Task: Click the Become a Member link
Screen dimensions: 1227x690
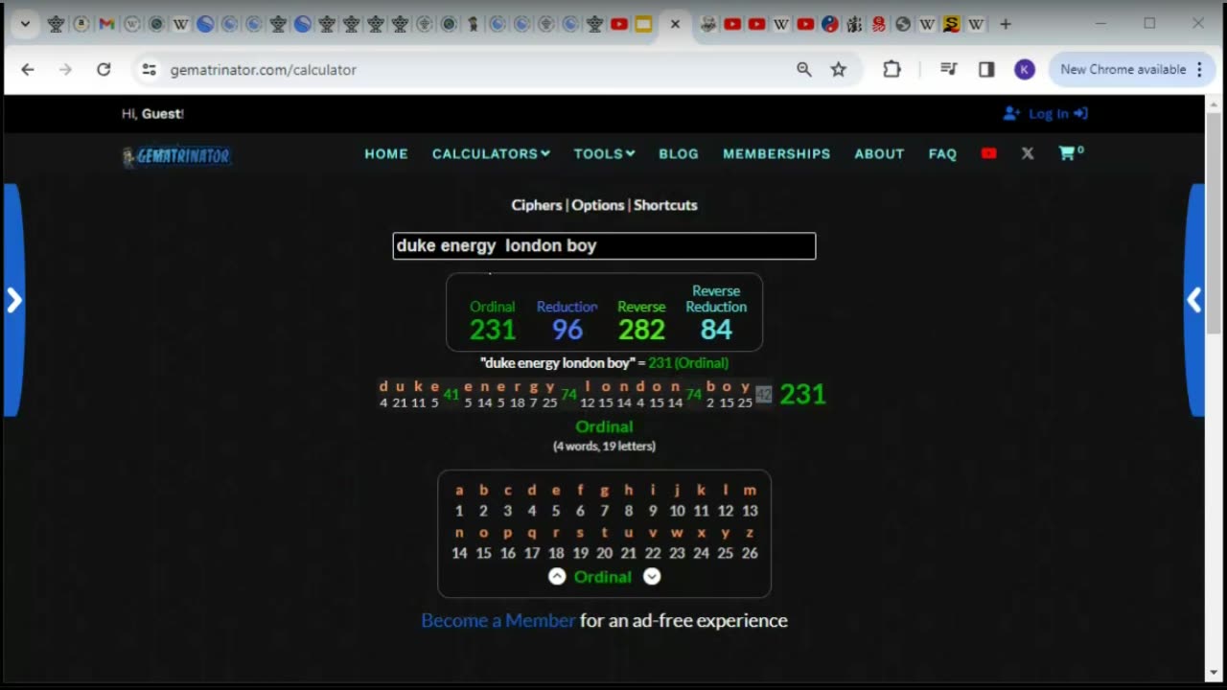Action: coord(498,620)
